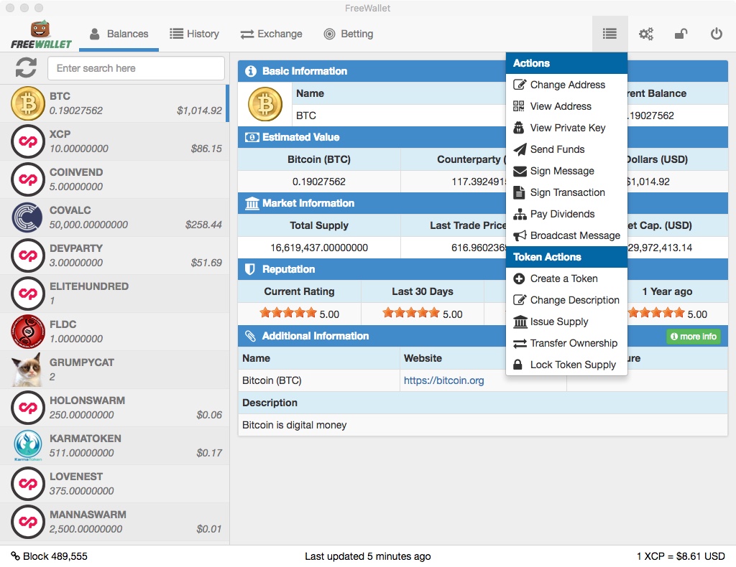Click the QR code icon for View Address

[x=519, y=106]
